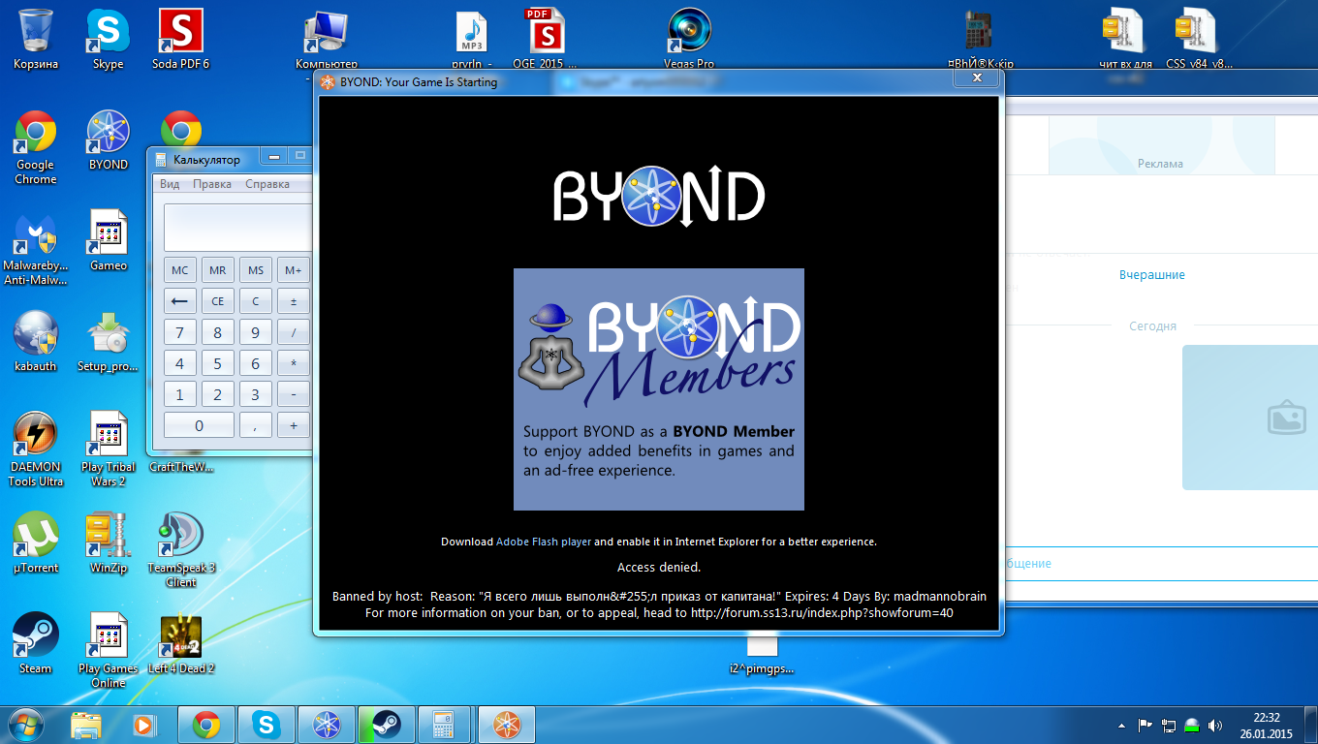Viewport: 1318px width, 744px height.
Task: Click Skype icon in the taskbar
Action: tap(265, 725)
